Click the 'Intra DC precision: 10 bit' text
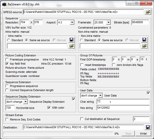The width and height of the screenshot is (154, 139). click(56, 64)
